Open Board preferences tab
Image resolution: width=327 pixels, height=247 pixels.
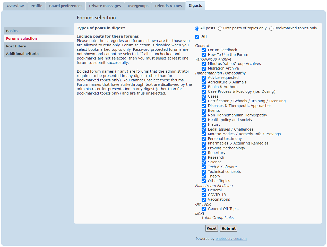[x=66, y=6]
